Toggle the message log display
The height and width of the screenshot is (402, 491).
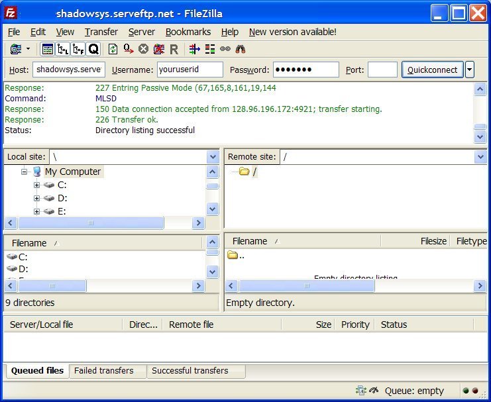(x=48, y=49)
